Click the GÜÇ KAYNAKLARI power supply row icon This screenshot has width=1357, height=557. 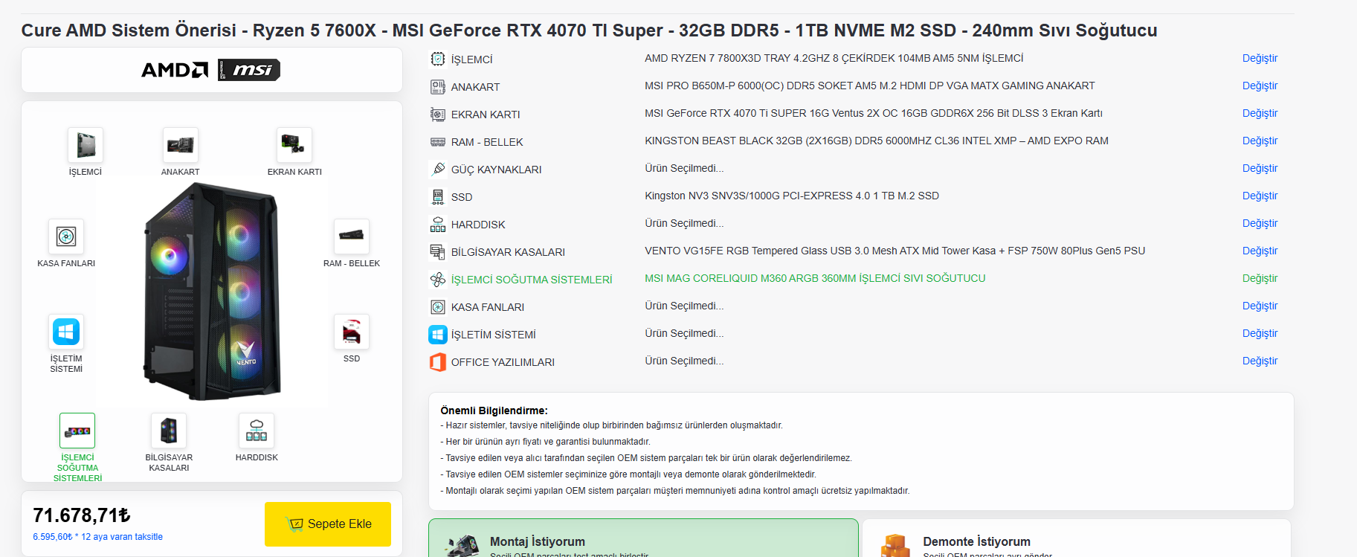(x=438, y=169)
